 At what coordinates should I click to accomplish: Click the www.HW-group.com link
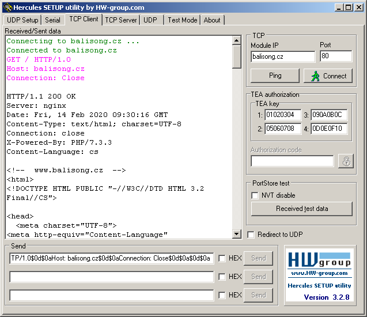pos(320,273)
